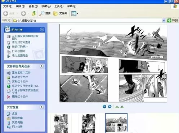Click the address bar path field

coord(88,21)
